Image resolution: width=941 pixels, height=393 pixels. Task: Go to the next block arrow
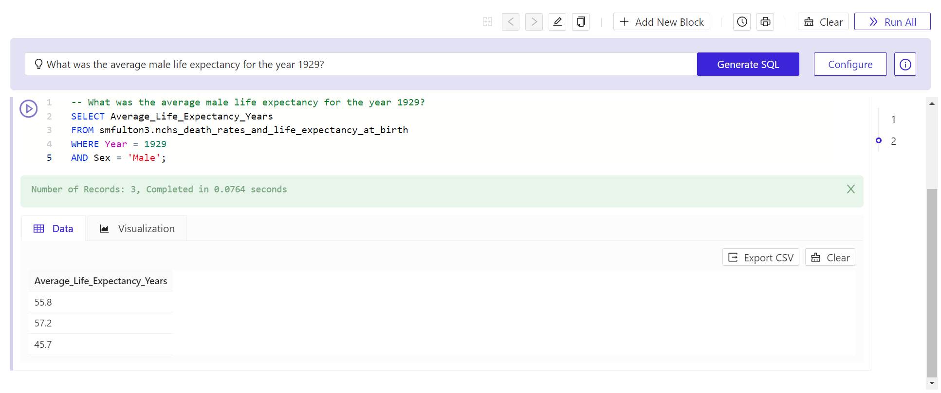pyautogui.click(x=534, y=22)
